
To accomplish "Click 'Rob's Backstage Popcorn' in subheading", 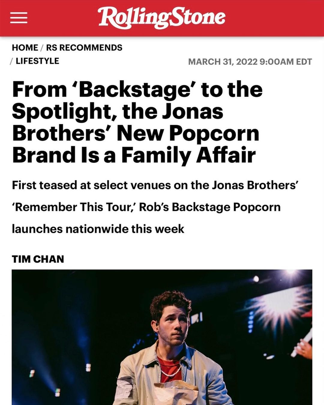I will [210, 207].
